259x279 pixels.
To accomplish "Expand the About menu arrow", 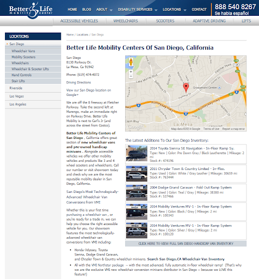I will pos(111,10).
